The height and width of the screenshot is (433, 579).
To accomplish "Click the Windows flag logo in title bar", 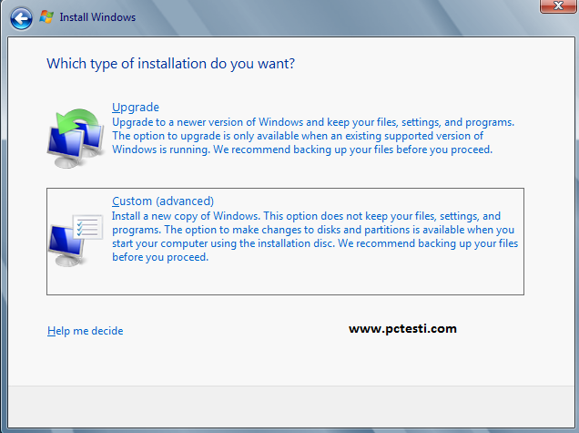I will pyautogui.click(x=46, y=17).
